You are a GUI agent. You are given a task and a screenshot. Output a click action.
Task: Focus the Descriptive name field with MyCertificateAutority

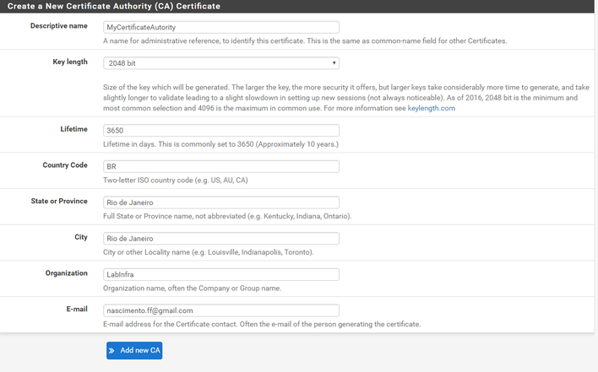click(221, 27)
